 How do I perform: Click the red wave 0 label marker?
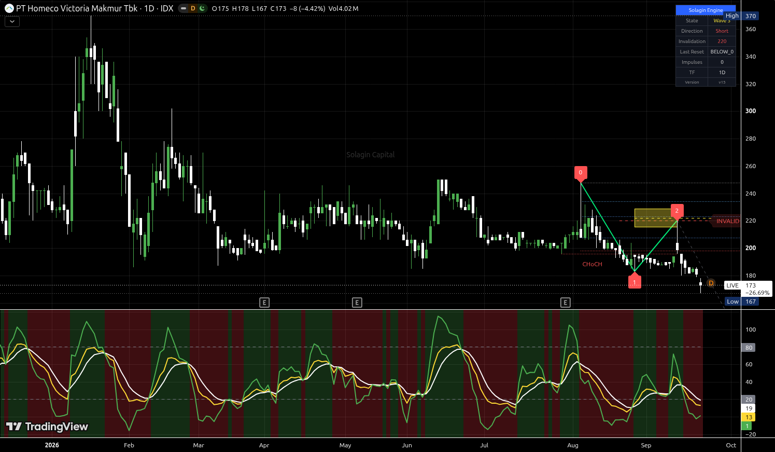click(x=581, y=173)
